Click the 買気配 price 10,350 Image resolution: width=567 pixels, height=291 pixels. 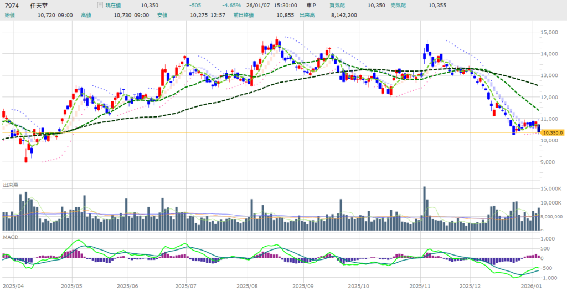click(x=376, y=5)
